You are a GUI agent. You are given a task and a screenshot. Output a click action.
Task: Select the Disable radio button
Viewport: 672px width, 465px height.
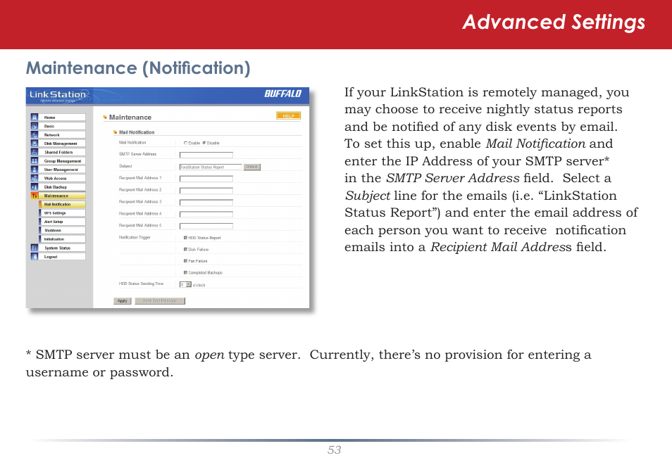point(204,143)
